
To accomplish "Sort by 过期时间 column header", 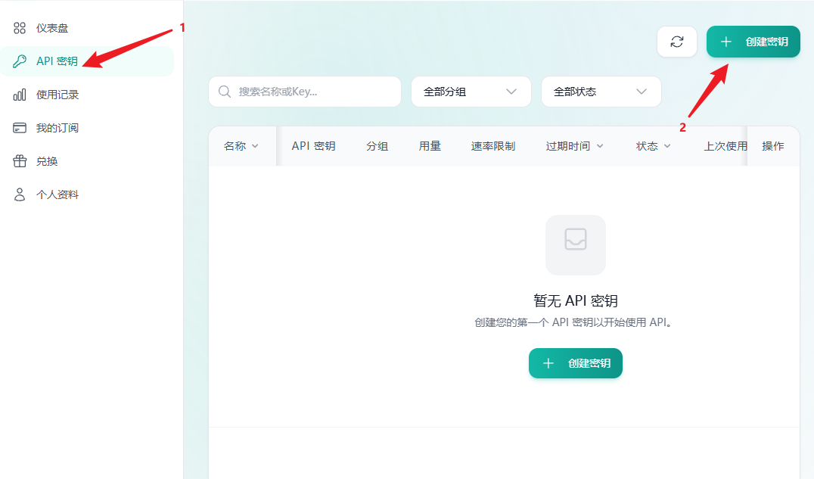I will 574,146.
